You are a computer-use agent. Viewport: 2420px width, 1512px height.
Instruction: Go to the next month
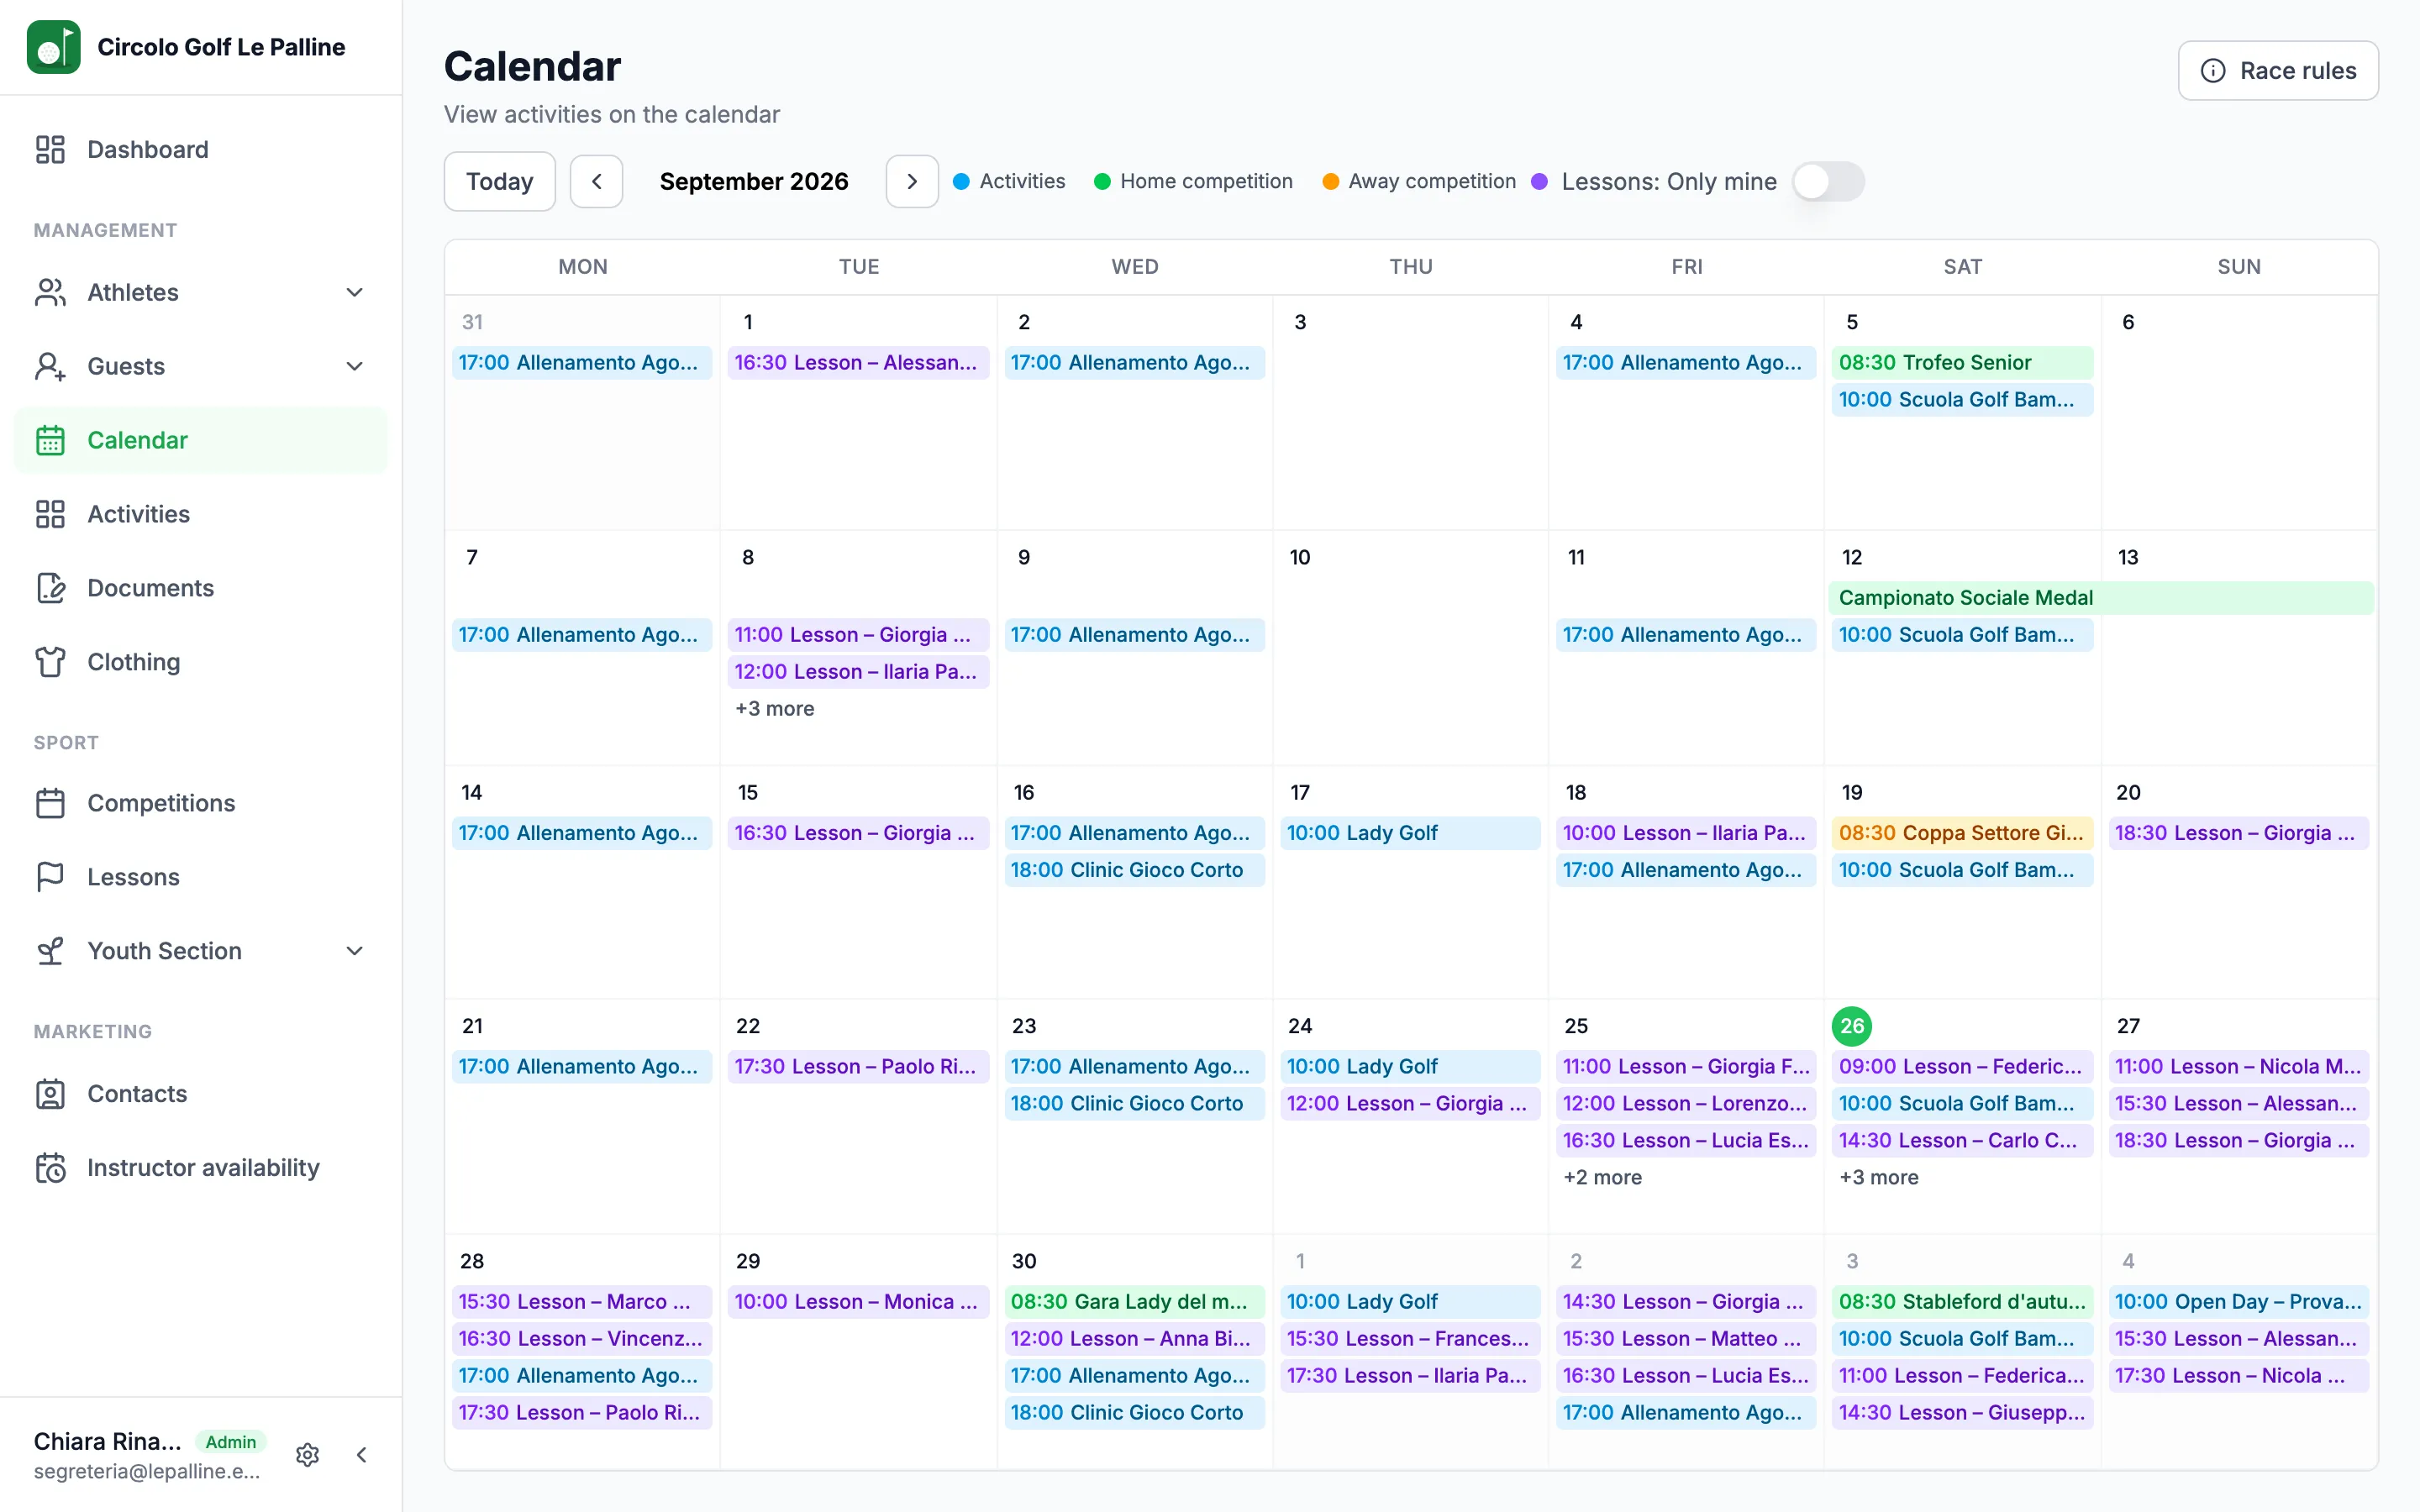[912, 182]
